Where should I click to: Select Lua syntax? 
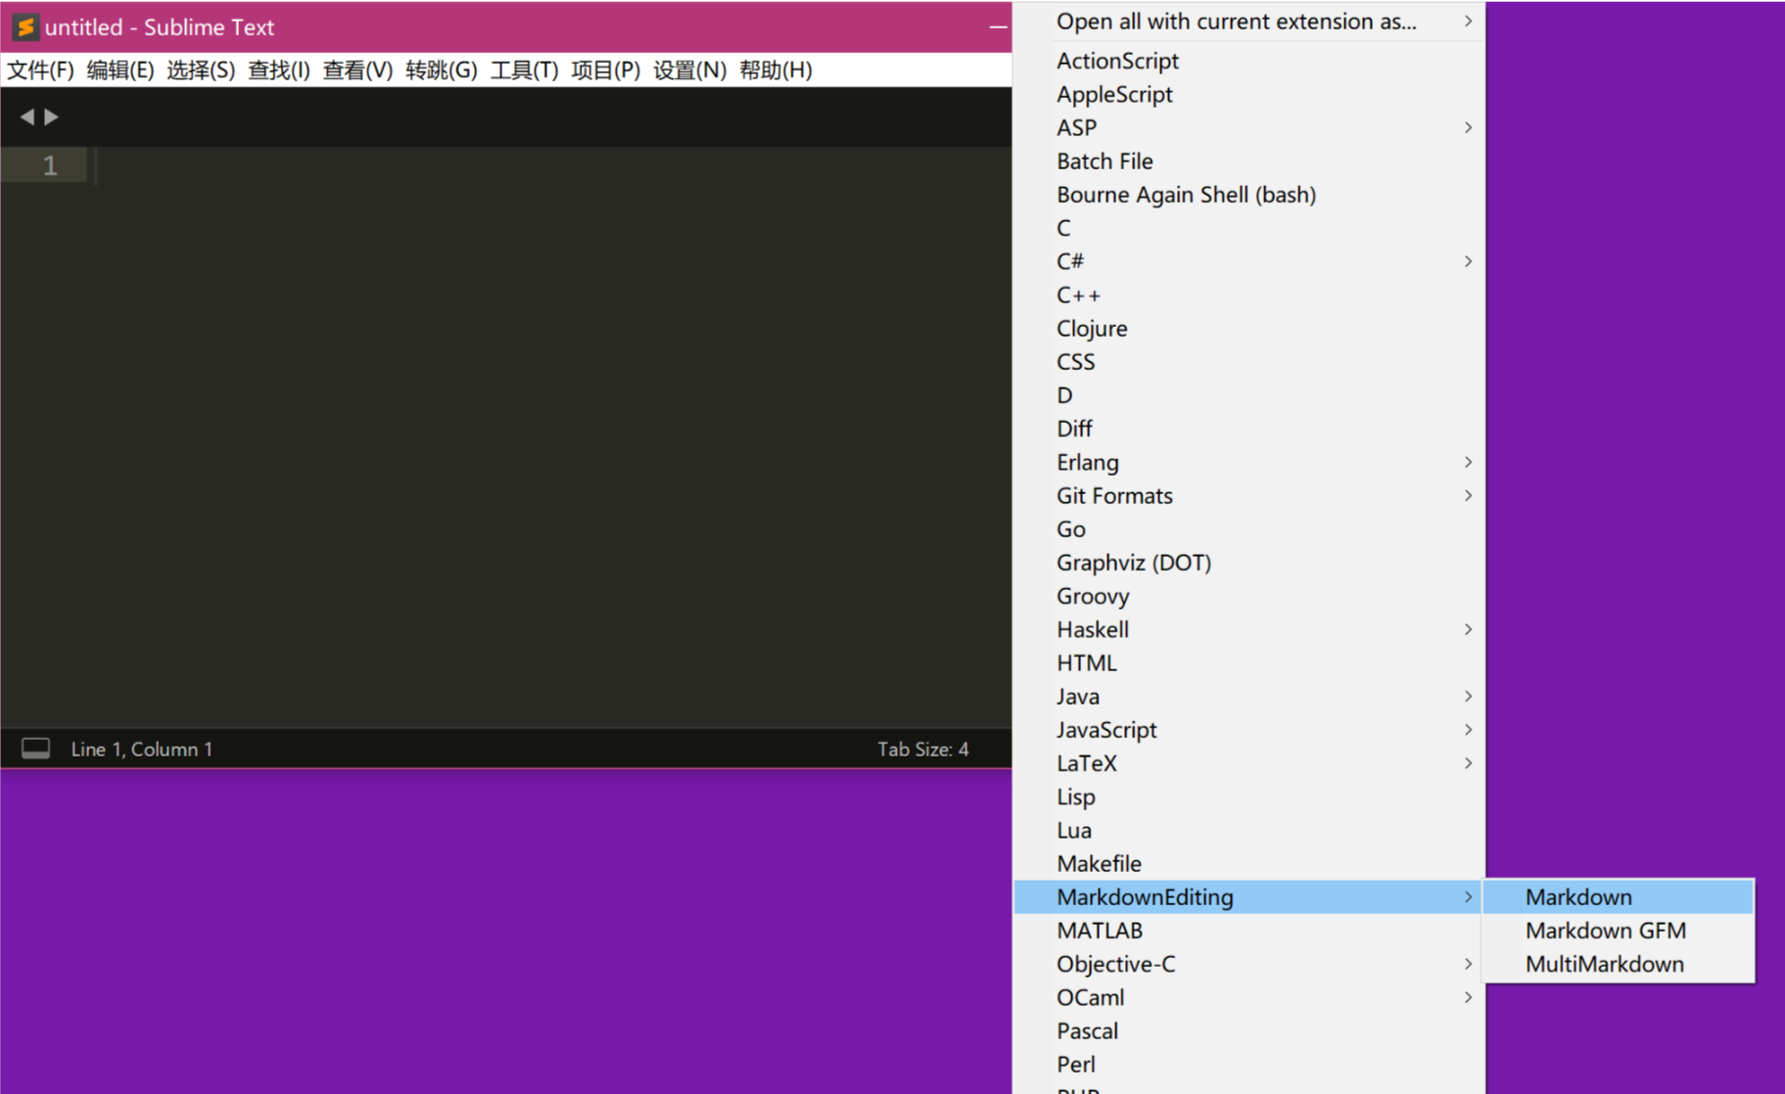tap(1249, 830)
